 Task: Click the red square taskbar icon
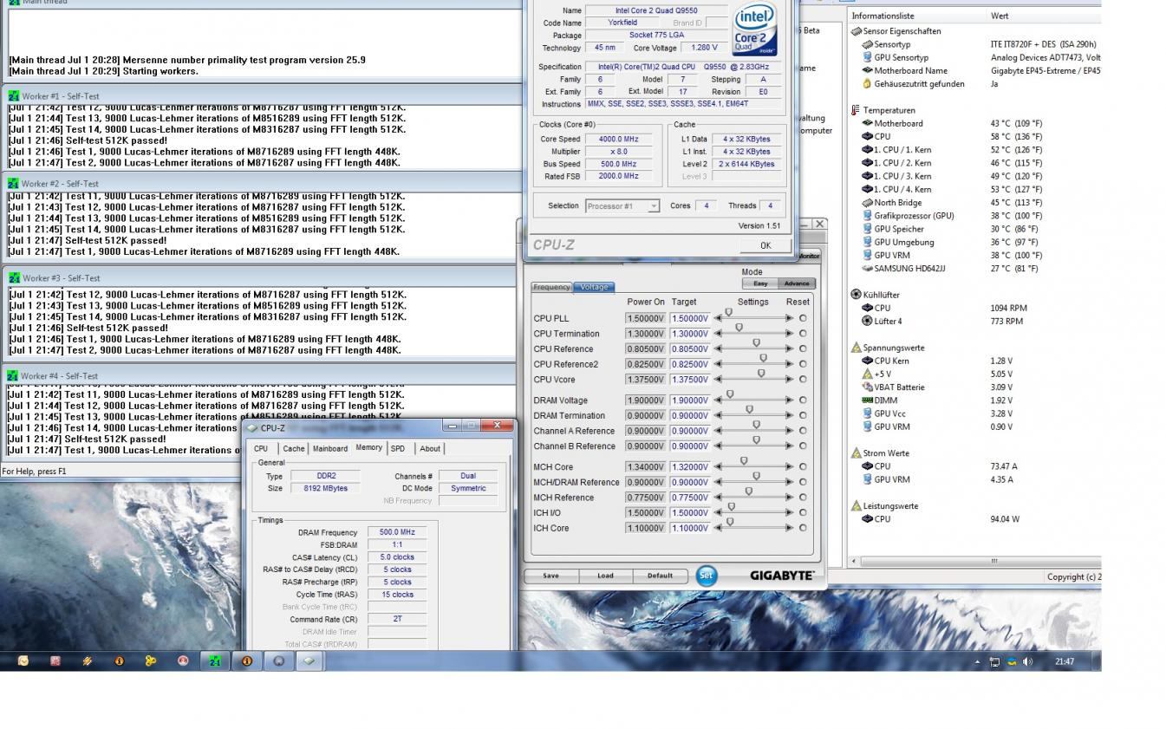coord(55,661)
